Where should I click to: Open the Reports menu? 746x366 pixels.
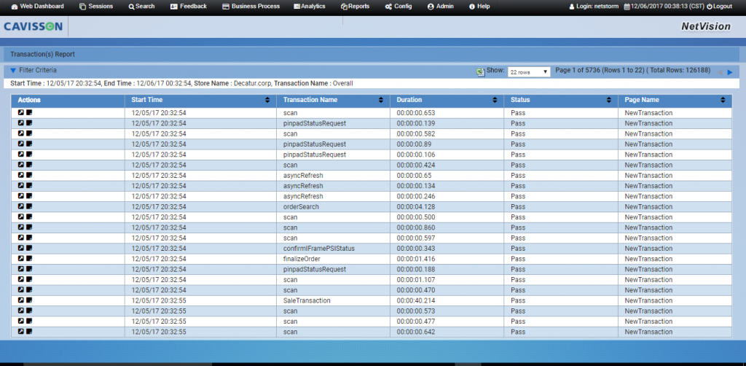pos(355,6)
